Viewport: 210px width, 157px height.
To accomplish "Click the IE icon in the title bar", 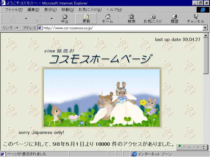I will point(3,3).
